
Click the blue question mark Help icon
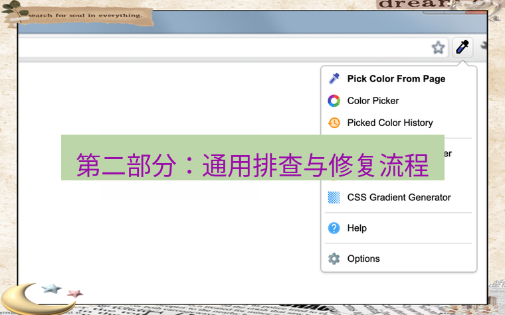[334, 228]
